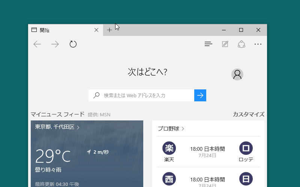Screen dimensions: 300x187
Task: Close the 開始 tab
Action: point(96,30)
